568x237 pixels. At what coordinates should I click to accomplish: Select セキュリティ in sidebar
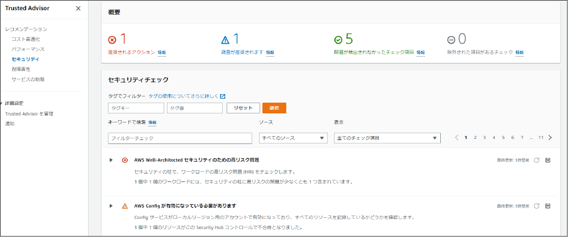(x=26, y=59)
